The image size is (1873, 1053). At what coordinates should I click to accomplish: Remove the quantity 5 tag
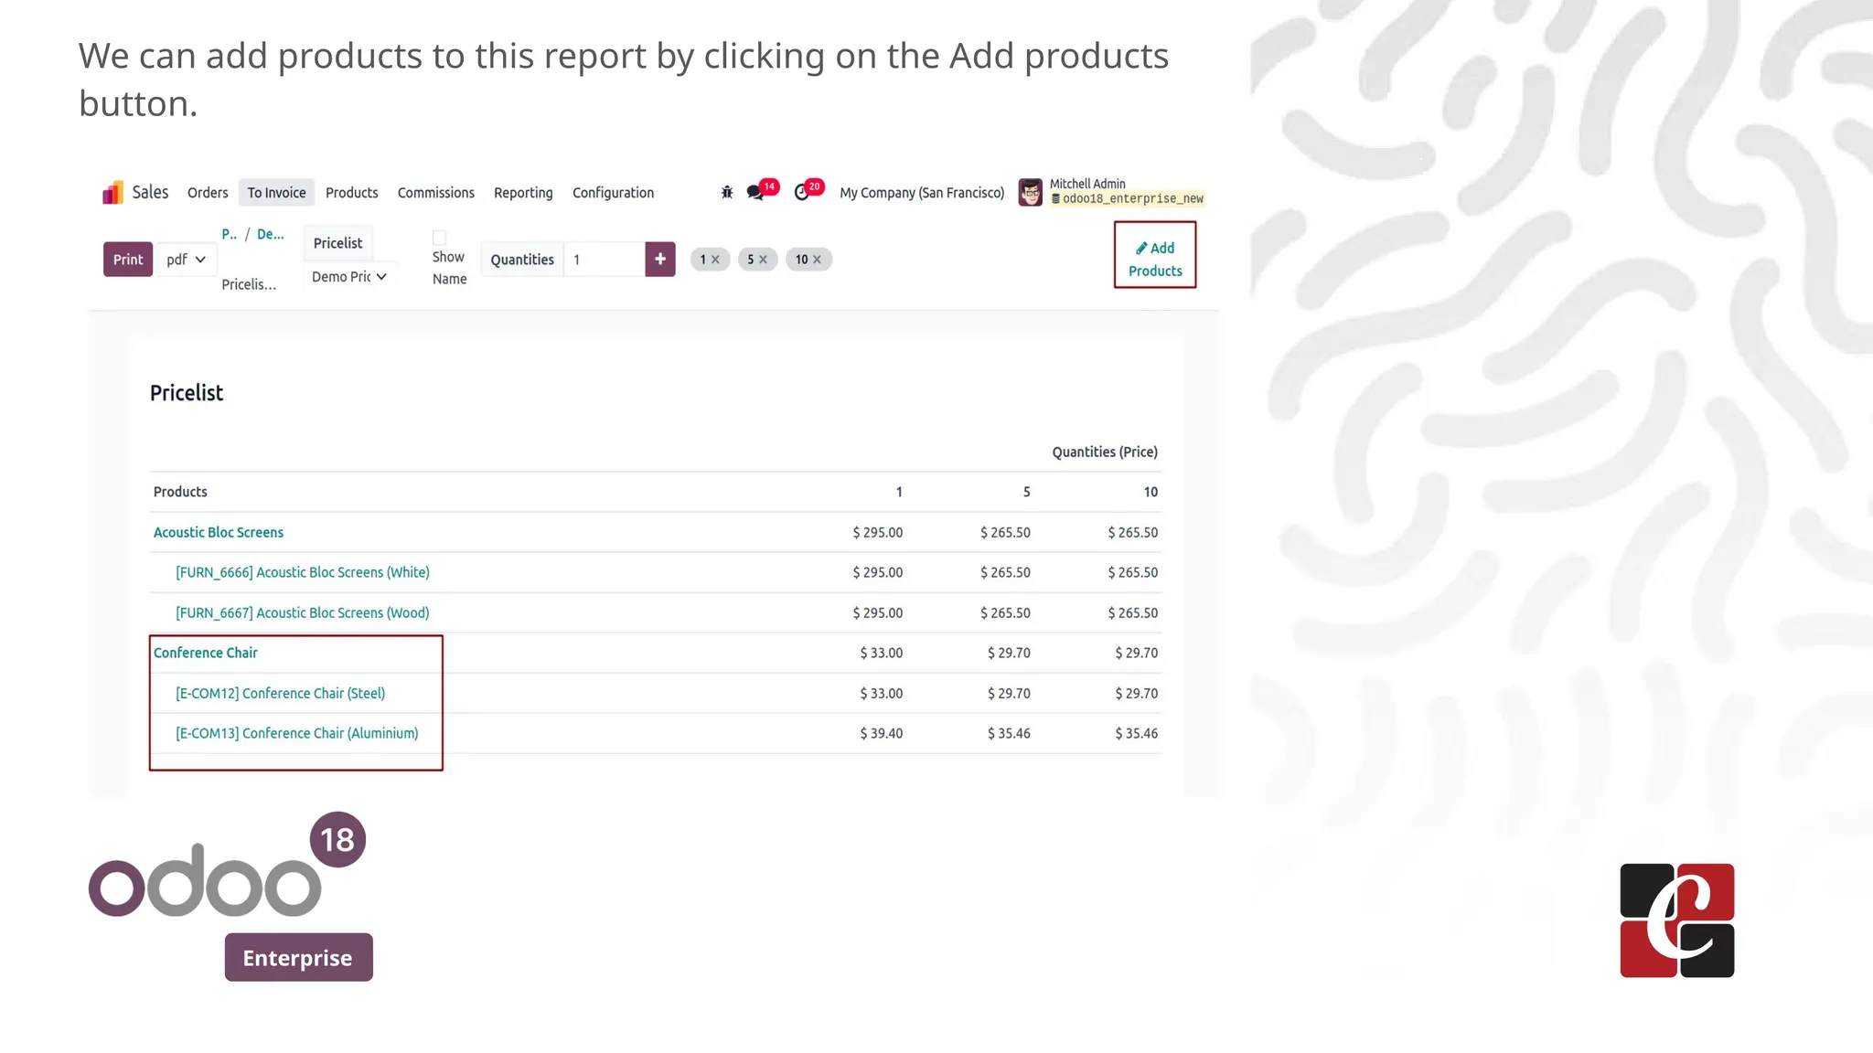[x=763, y=260]
